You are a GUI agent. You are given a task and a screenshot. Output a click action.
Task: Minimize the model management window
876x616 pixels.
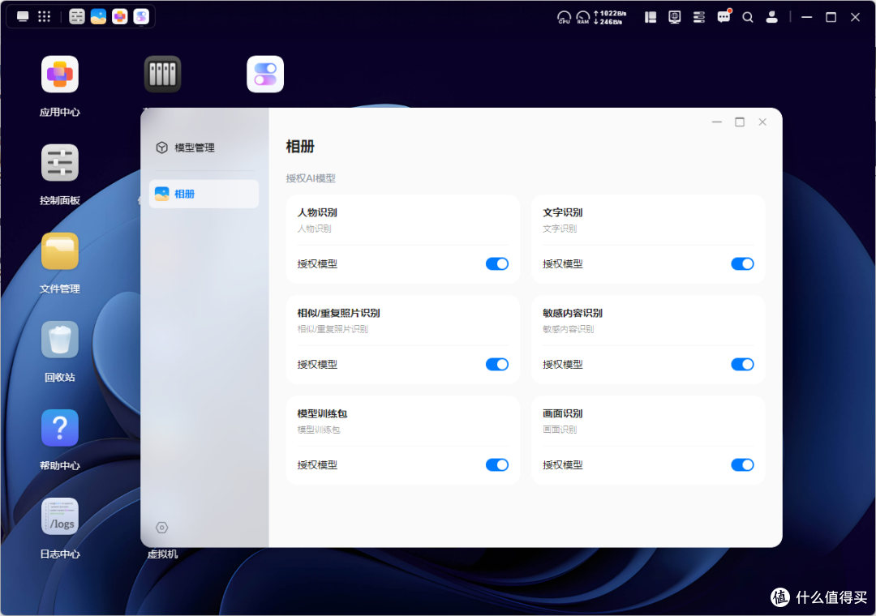point(717,122)
